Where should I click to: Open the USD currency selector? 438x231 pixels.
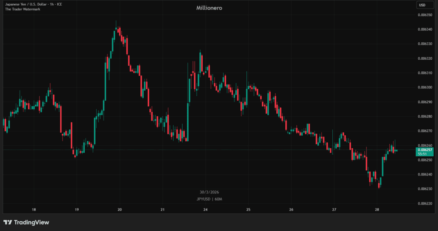(x=422, y=5)
